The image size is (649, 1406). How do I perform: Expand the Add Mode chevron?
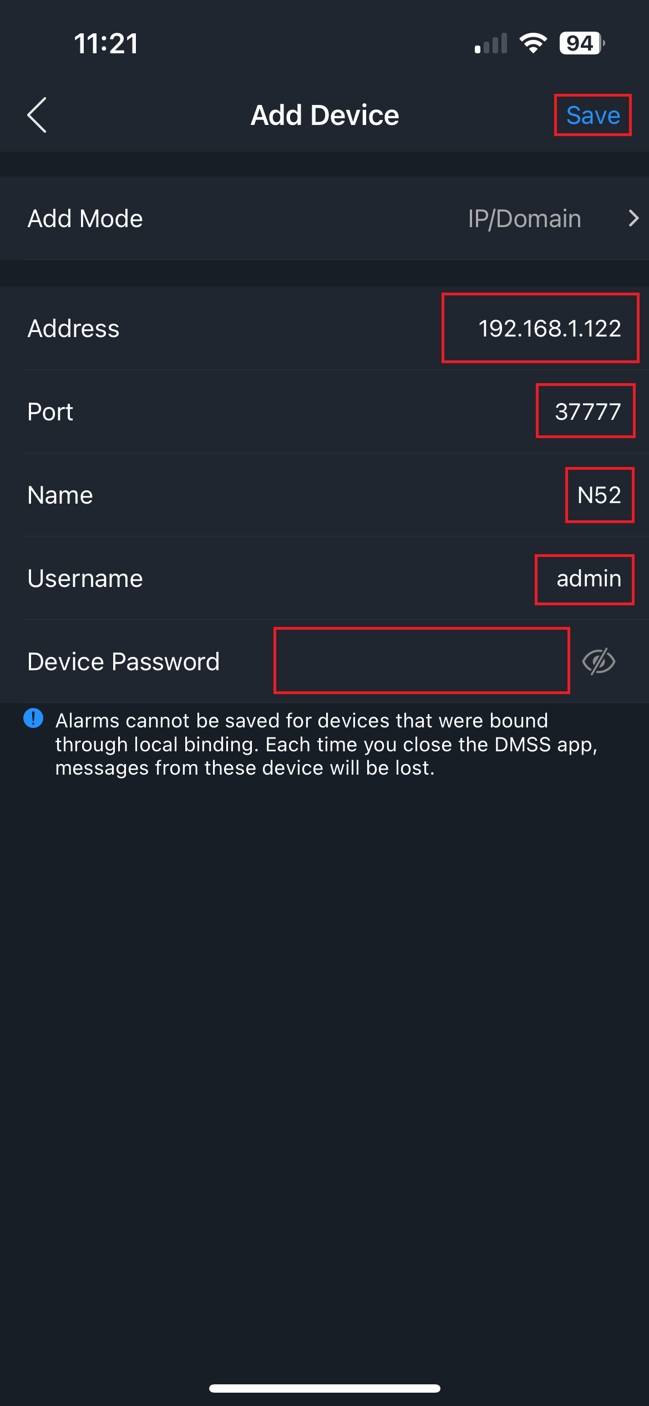633,218
